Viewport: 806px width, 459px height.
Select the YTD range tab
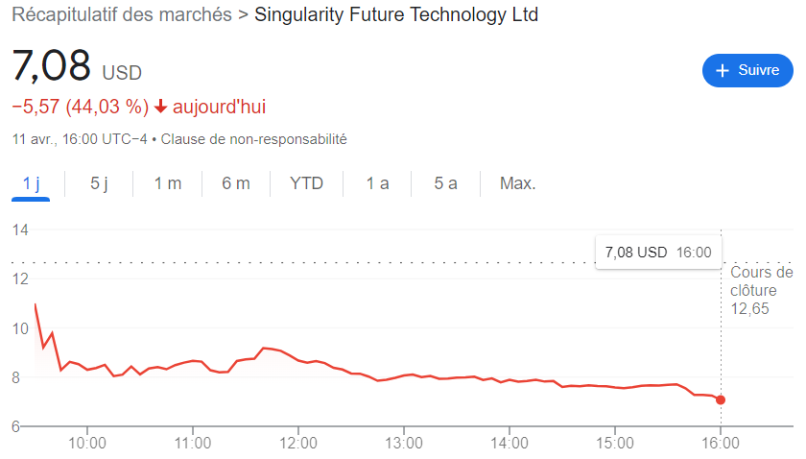coord(306,183)
